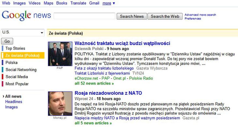
Task: Open the Preferences link
Action: click(193, 19)
